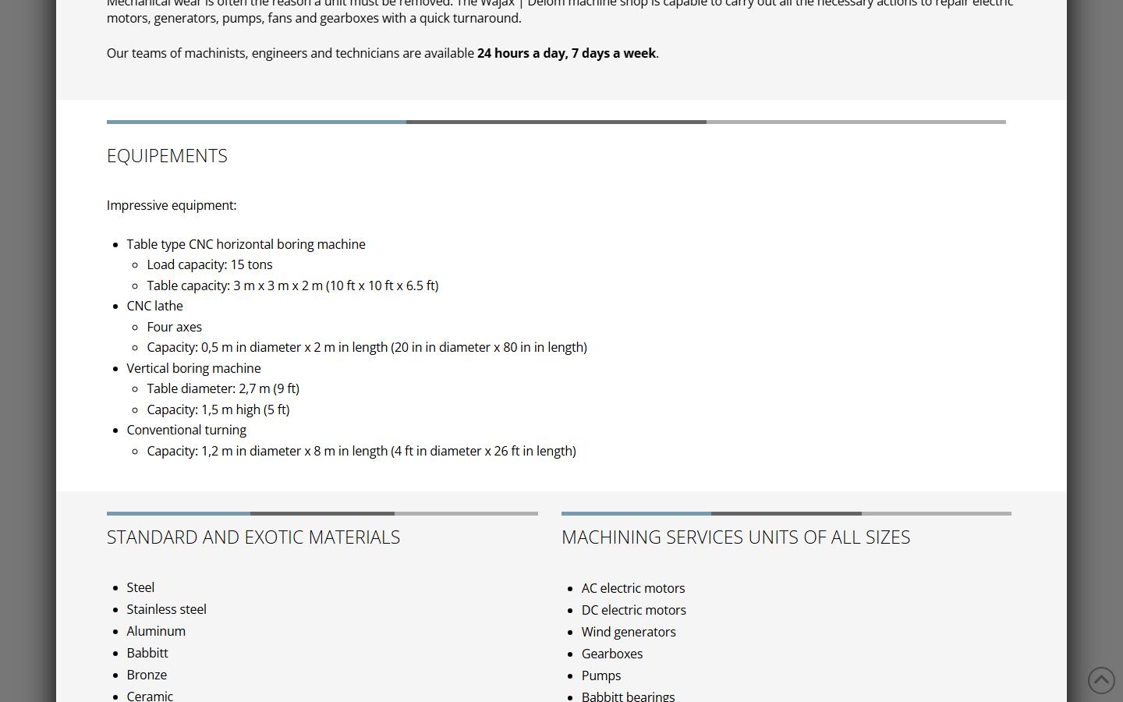Click the EQUIPEMENTS section heading
This screenshot has height=702, width=1123.
pyautogui.click(x=167, y=156)
